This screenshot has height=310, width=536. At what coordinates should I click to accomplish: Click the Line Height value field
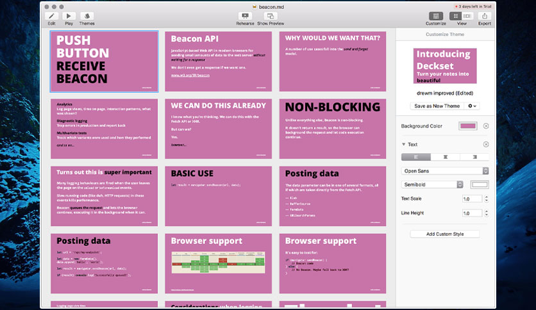pyautogui.click(x=472, y=213)
